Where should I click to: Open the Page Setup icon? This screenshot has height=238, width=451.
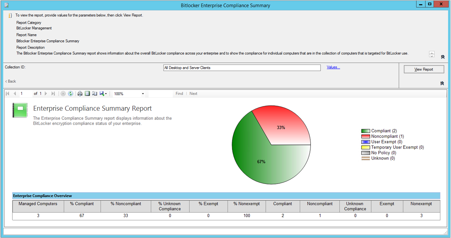(95, 94)
